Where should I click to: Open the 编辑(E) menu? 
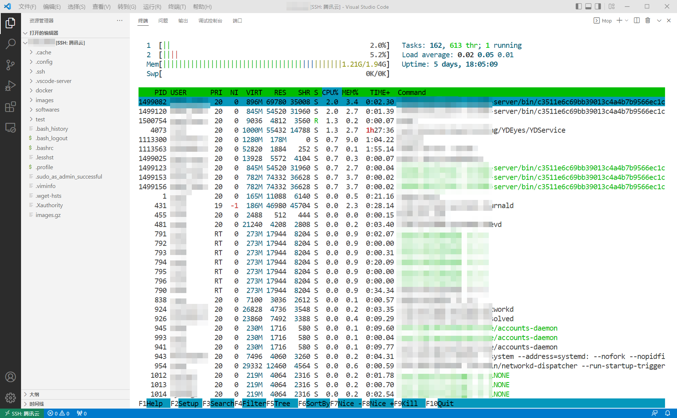52,7
